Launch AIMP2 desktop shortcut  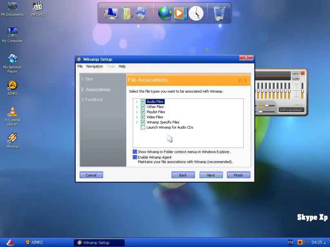tap(13, 88)
